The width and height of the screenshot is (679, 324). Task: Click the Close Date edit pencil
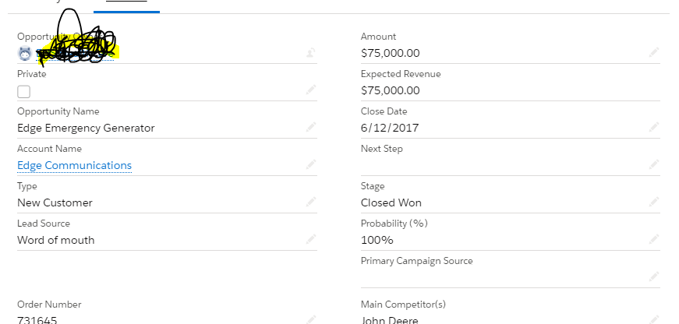655,127
